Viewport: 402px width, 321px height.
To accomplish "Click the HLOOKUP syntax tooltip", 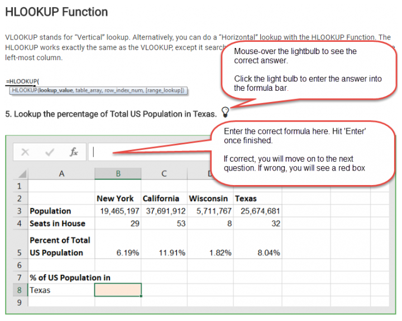I will [x=98, y=90].
